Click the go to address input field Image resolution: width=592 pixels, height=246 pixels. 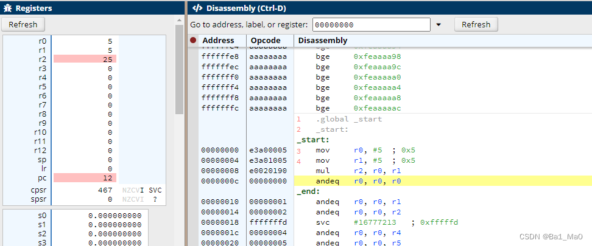coord(372,25)
